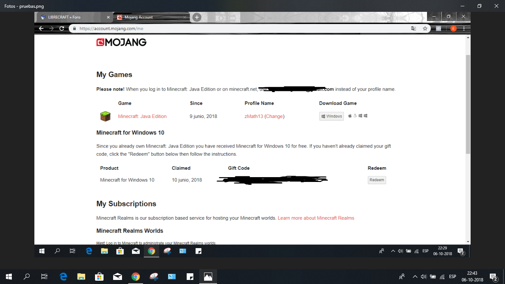Viewport: 505px width, 284px height.
Task: Click the '9 junio, 2018' Since date
Action: tap(203, 116)
